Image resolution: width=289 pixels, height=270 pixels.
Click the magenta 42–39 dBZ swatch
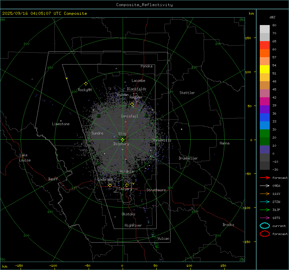tap(265, 101)
